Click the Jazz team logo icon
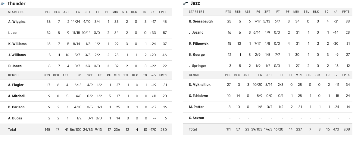The height and width of the screenshot is (144, 356). coord(186,4)
